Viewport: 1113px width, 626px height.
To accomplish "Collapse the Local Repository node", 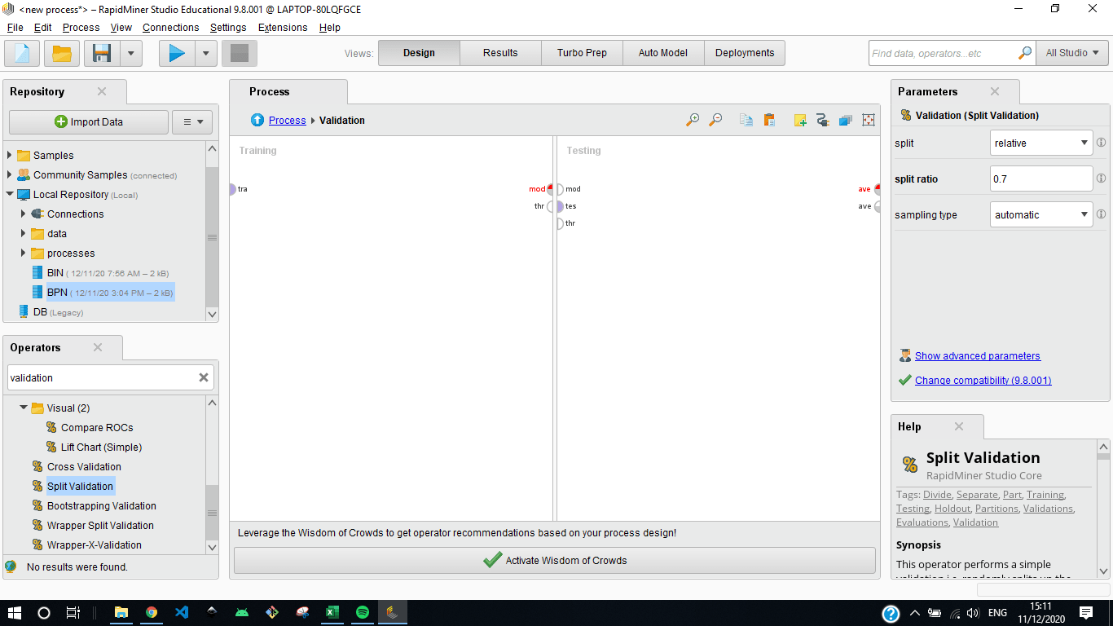I will point(10,194).
